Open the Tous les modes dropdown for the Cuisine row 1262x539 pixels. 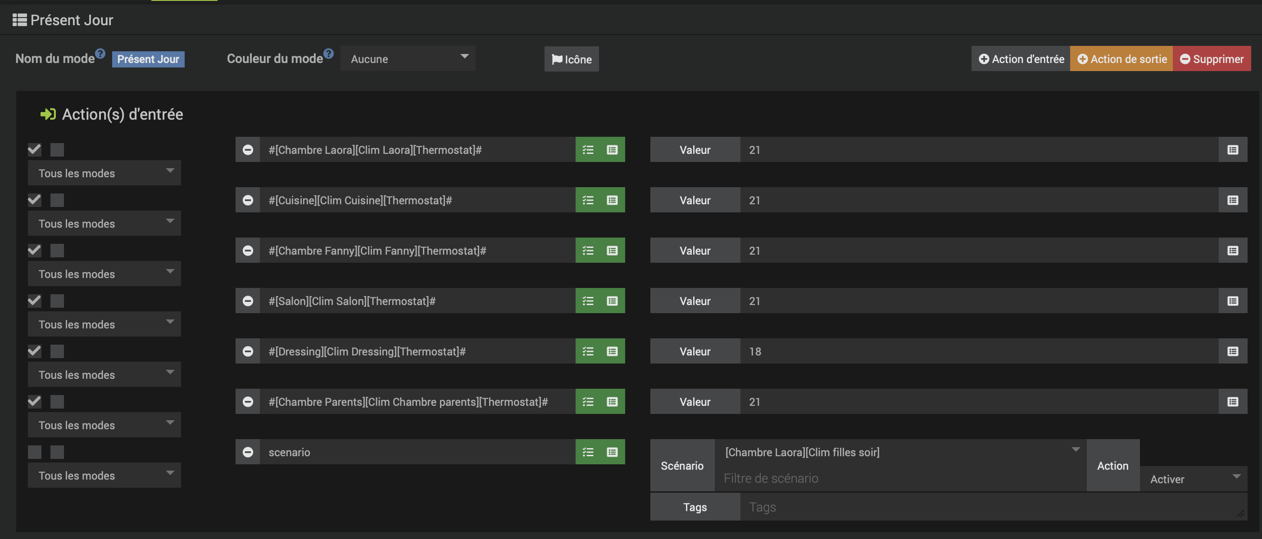104,224
